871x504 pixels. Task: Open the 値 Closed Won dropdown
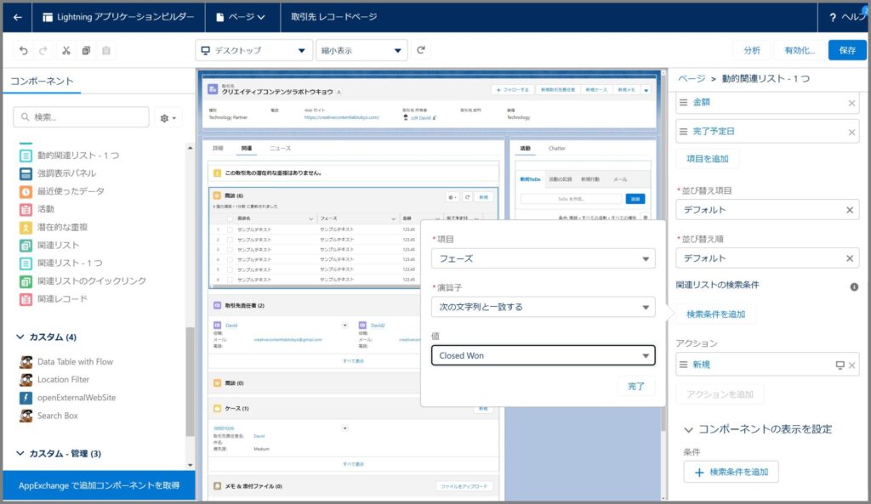543,355
